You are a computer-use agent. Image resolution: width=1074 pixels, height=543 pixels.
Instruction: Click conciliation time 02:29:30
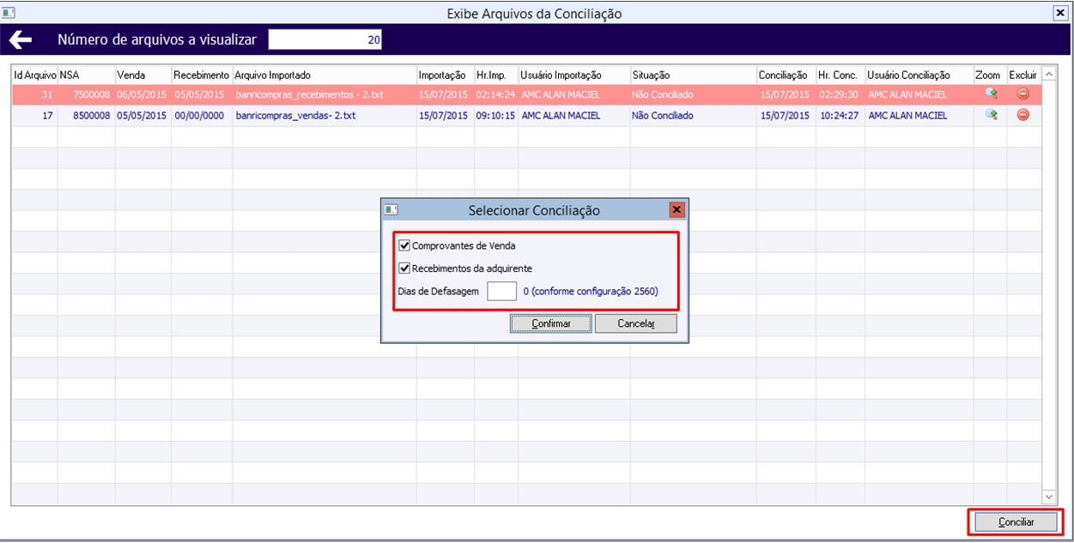[839, 94]
